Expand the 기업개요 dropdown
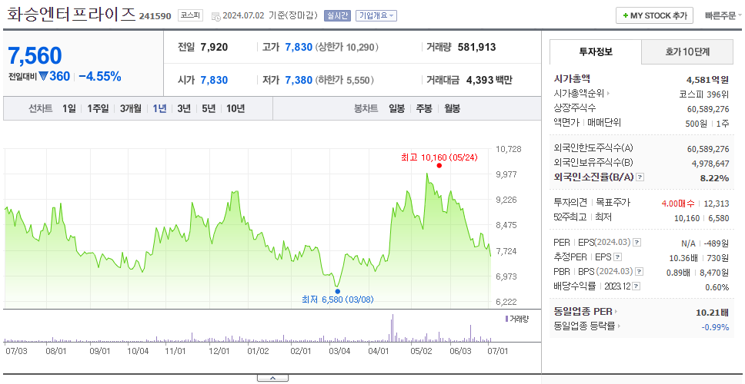The height and width of the screenshot is (384, 745). (x=376, y=15)
